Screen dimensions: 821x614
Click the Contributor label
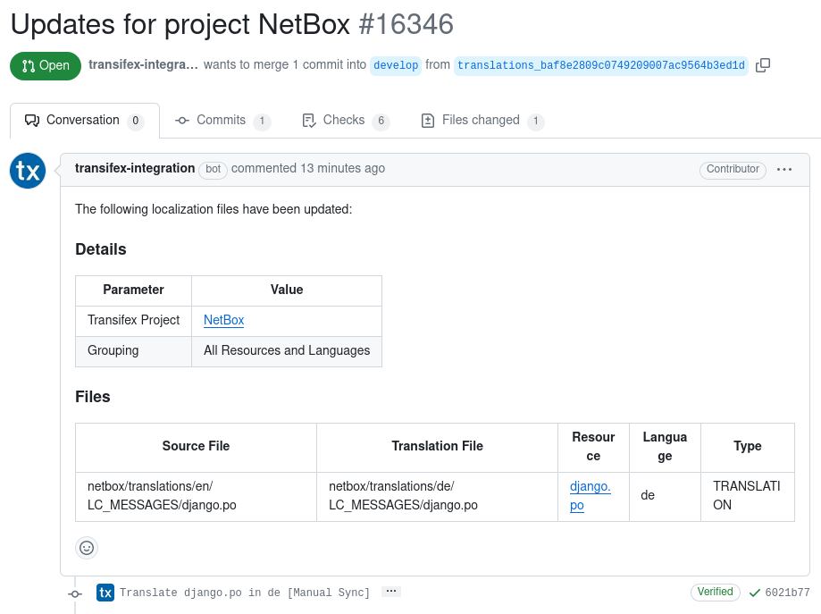click(x=733, y=170)
